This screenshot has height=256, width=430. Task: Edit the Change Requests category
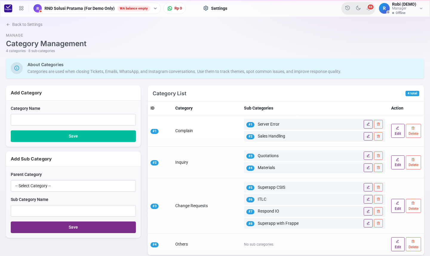pyautogui.click(x=398, y=206)
